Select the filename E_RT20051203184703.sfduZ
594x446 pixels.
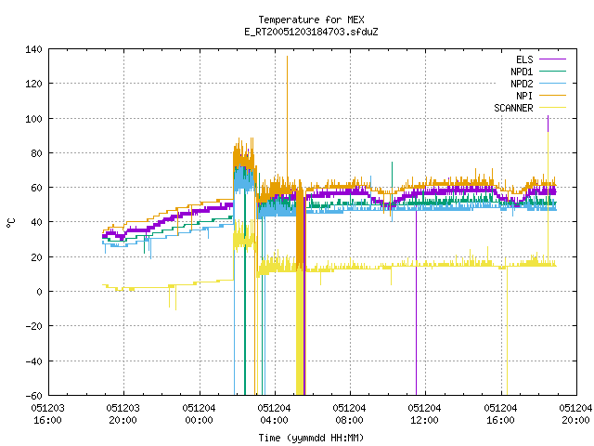[x=311, y=32]
